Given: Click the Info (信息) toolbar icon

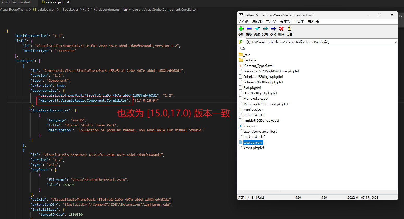Looking at the screenshot, I should coord(289,28).
